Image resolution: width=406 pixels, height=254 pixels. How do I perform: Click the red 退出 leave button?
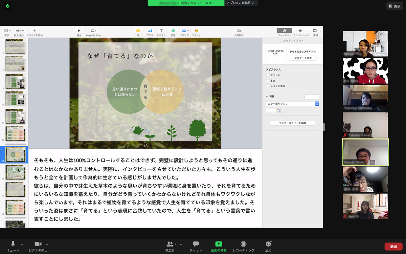click(x=393, y=247)
